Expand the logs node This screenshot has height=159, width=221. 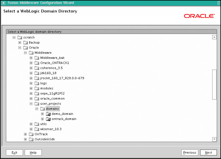(x=31, y=83)
